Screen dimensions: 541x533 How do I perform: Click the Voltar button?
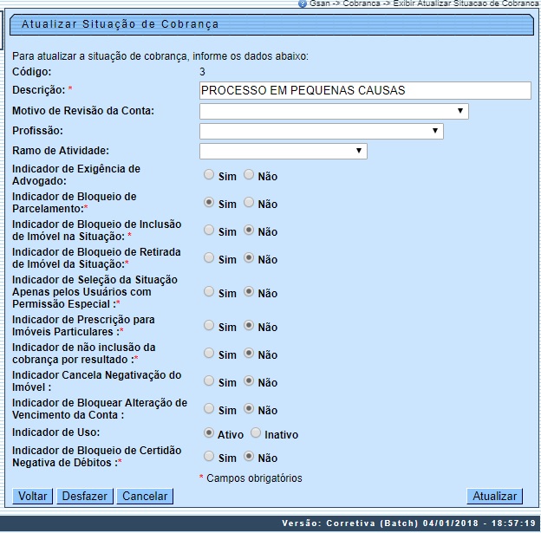[x=32, y=496]
